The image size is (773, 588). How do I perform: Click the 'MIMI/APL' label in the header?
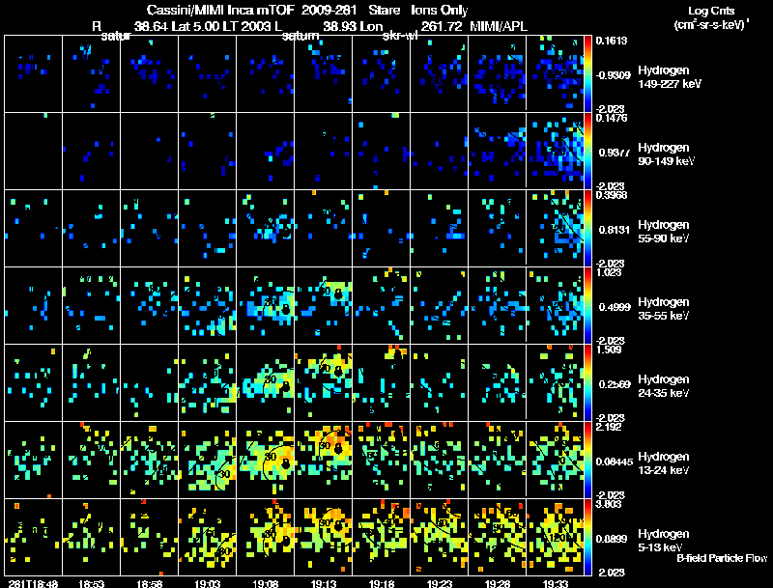[x=499, y=26]
